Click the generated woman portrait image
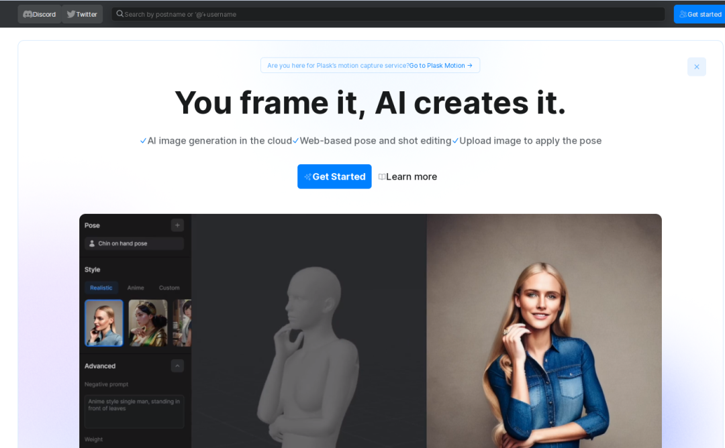The height and width of the screenshot is (448, 725). coord(544,331)
